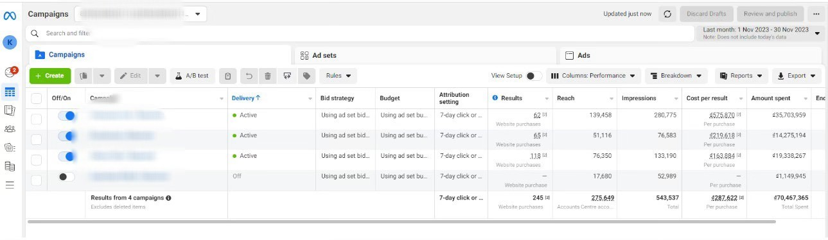Open the Reports dropdown
This screenshot has width=828, height=240.
741,76
